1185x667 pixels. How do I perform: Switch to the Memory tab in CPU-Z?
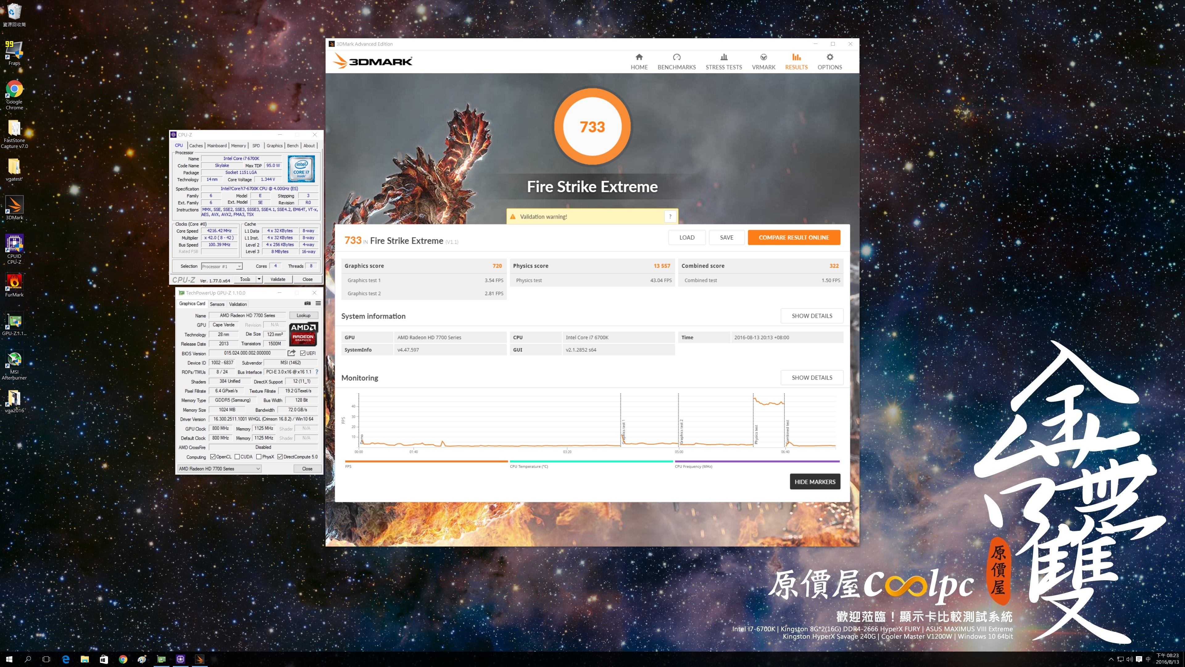click(238, 145)
